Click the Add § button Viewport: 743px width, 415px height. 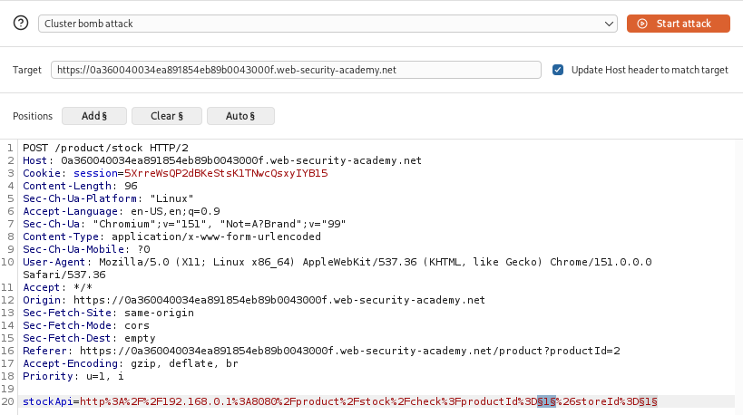coord(94,116)
